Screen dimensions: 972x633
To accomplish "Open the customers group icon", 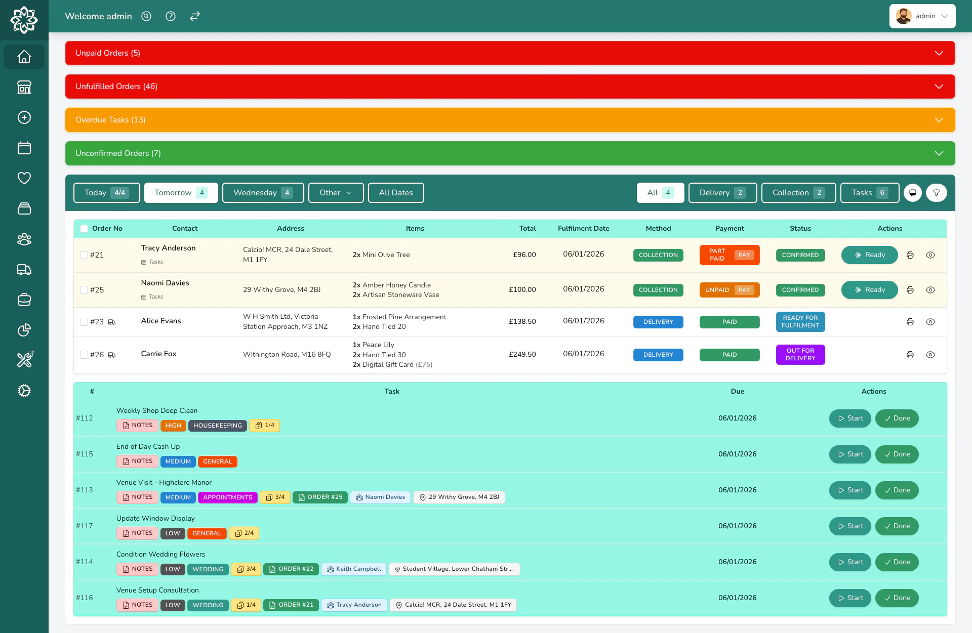I will click(x=24, y=239).
